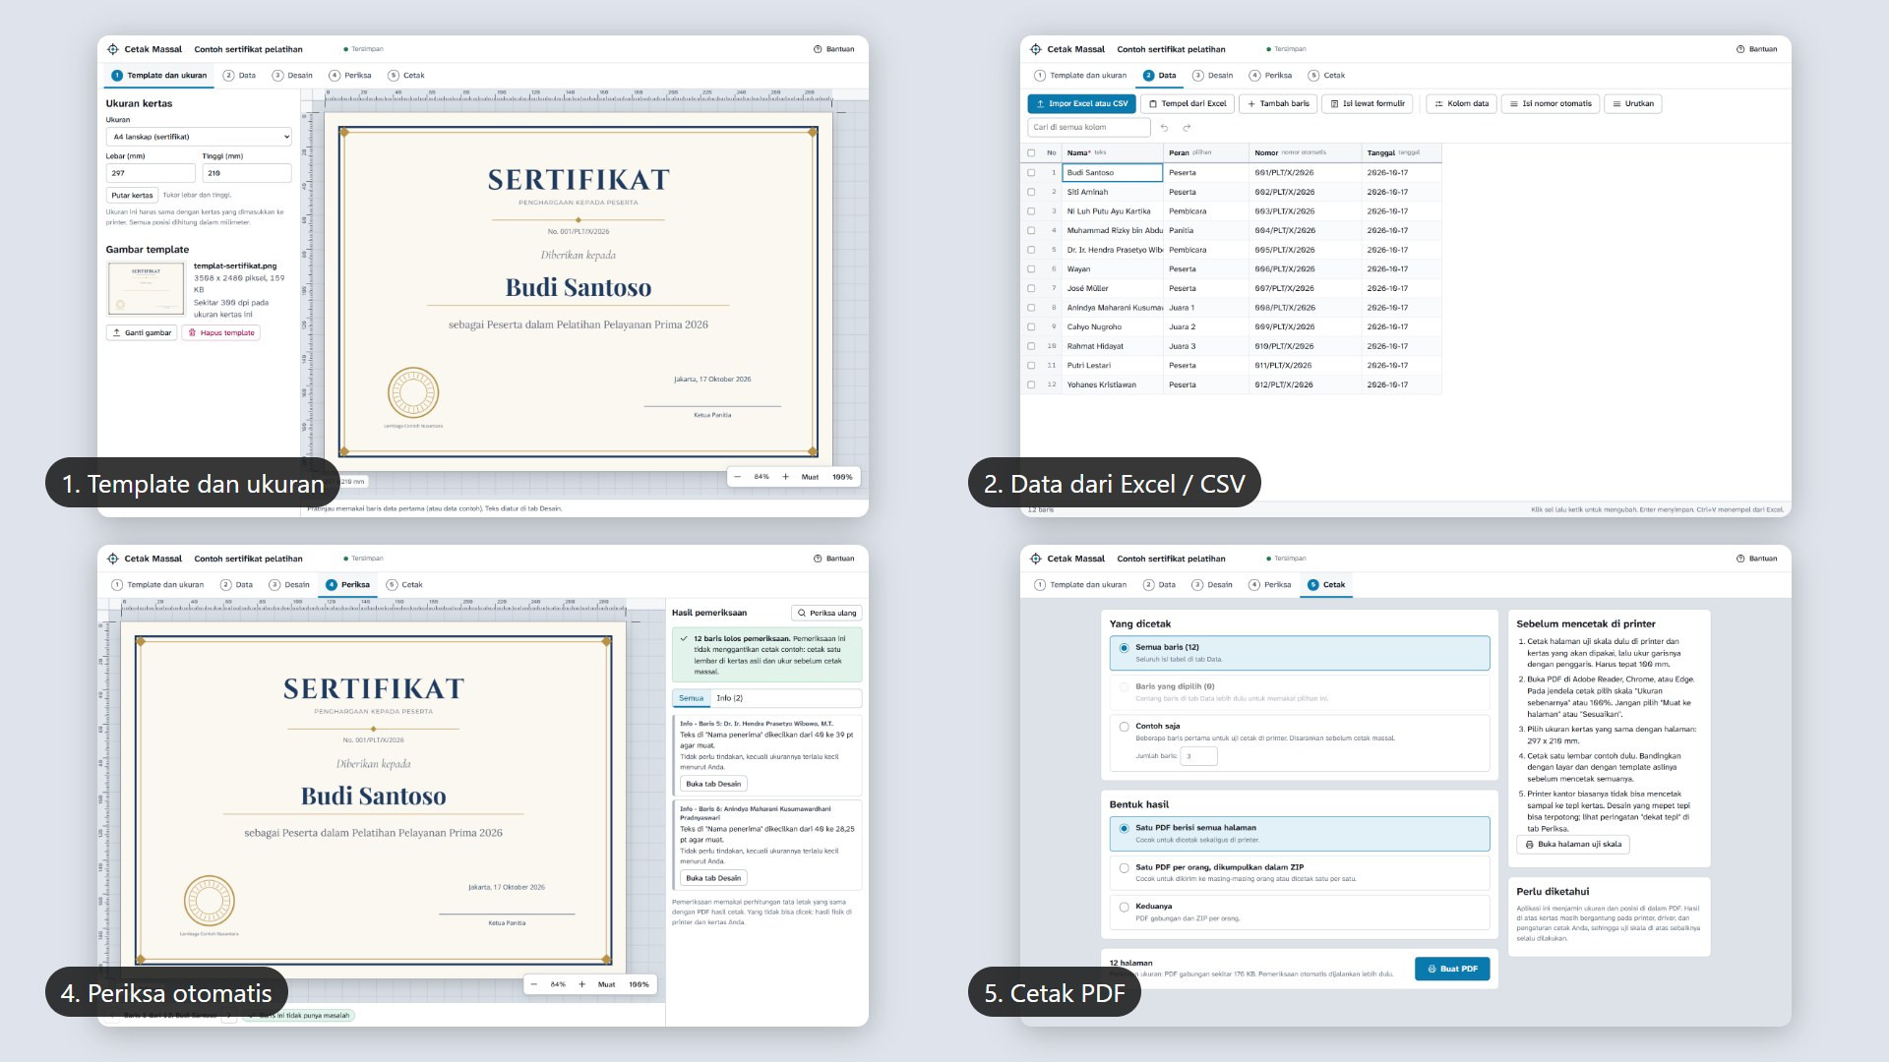Click the templat-sertifikat.png thumbnail
1889x1062 pixels.
click(x=146, y=288)
